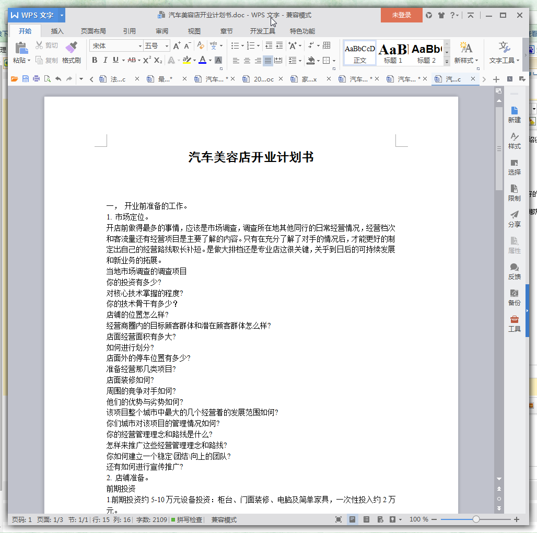
Task: Save the document using floppy icon
Action: click(x=26, y=79)
